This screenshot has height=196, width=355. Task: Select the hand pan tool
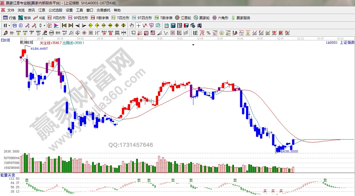point(132,25)
